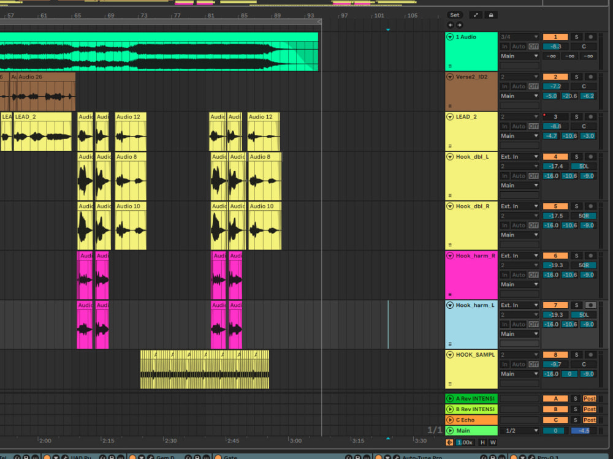Viewport: 613px width, 459px height.
Task: Select the Hook_harm_L track title
Action: click(x=475, y=305)
